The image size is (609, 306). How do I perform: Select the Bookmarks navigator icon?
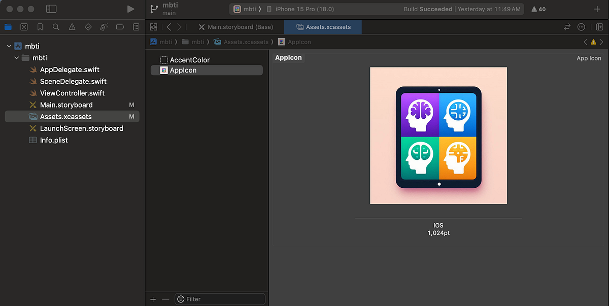[40, 27]
